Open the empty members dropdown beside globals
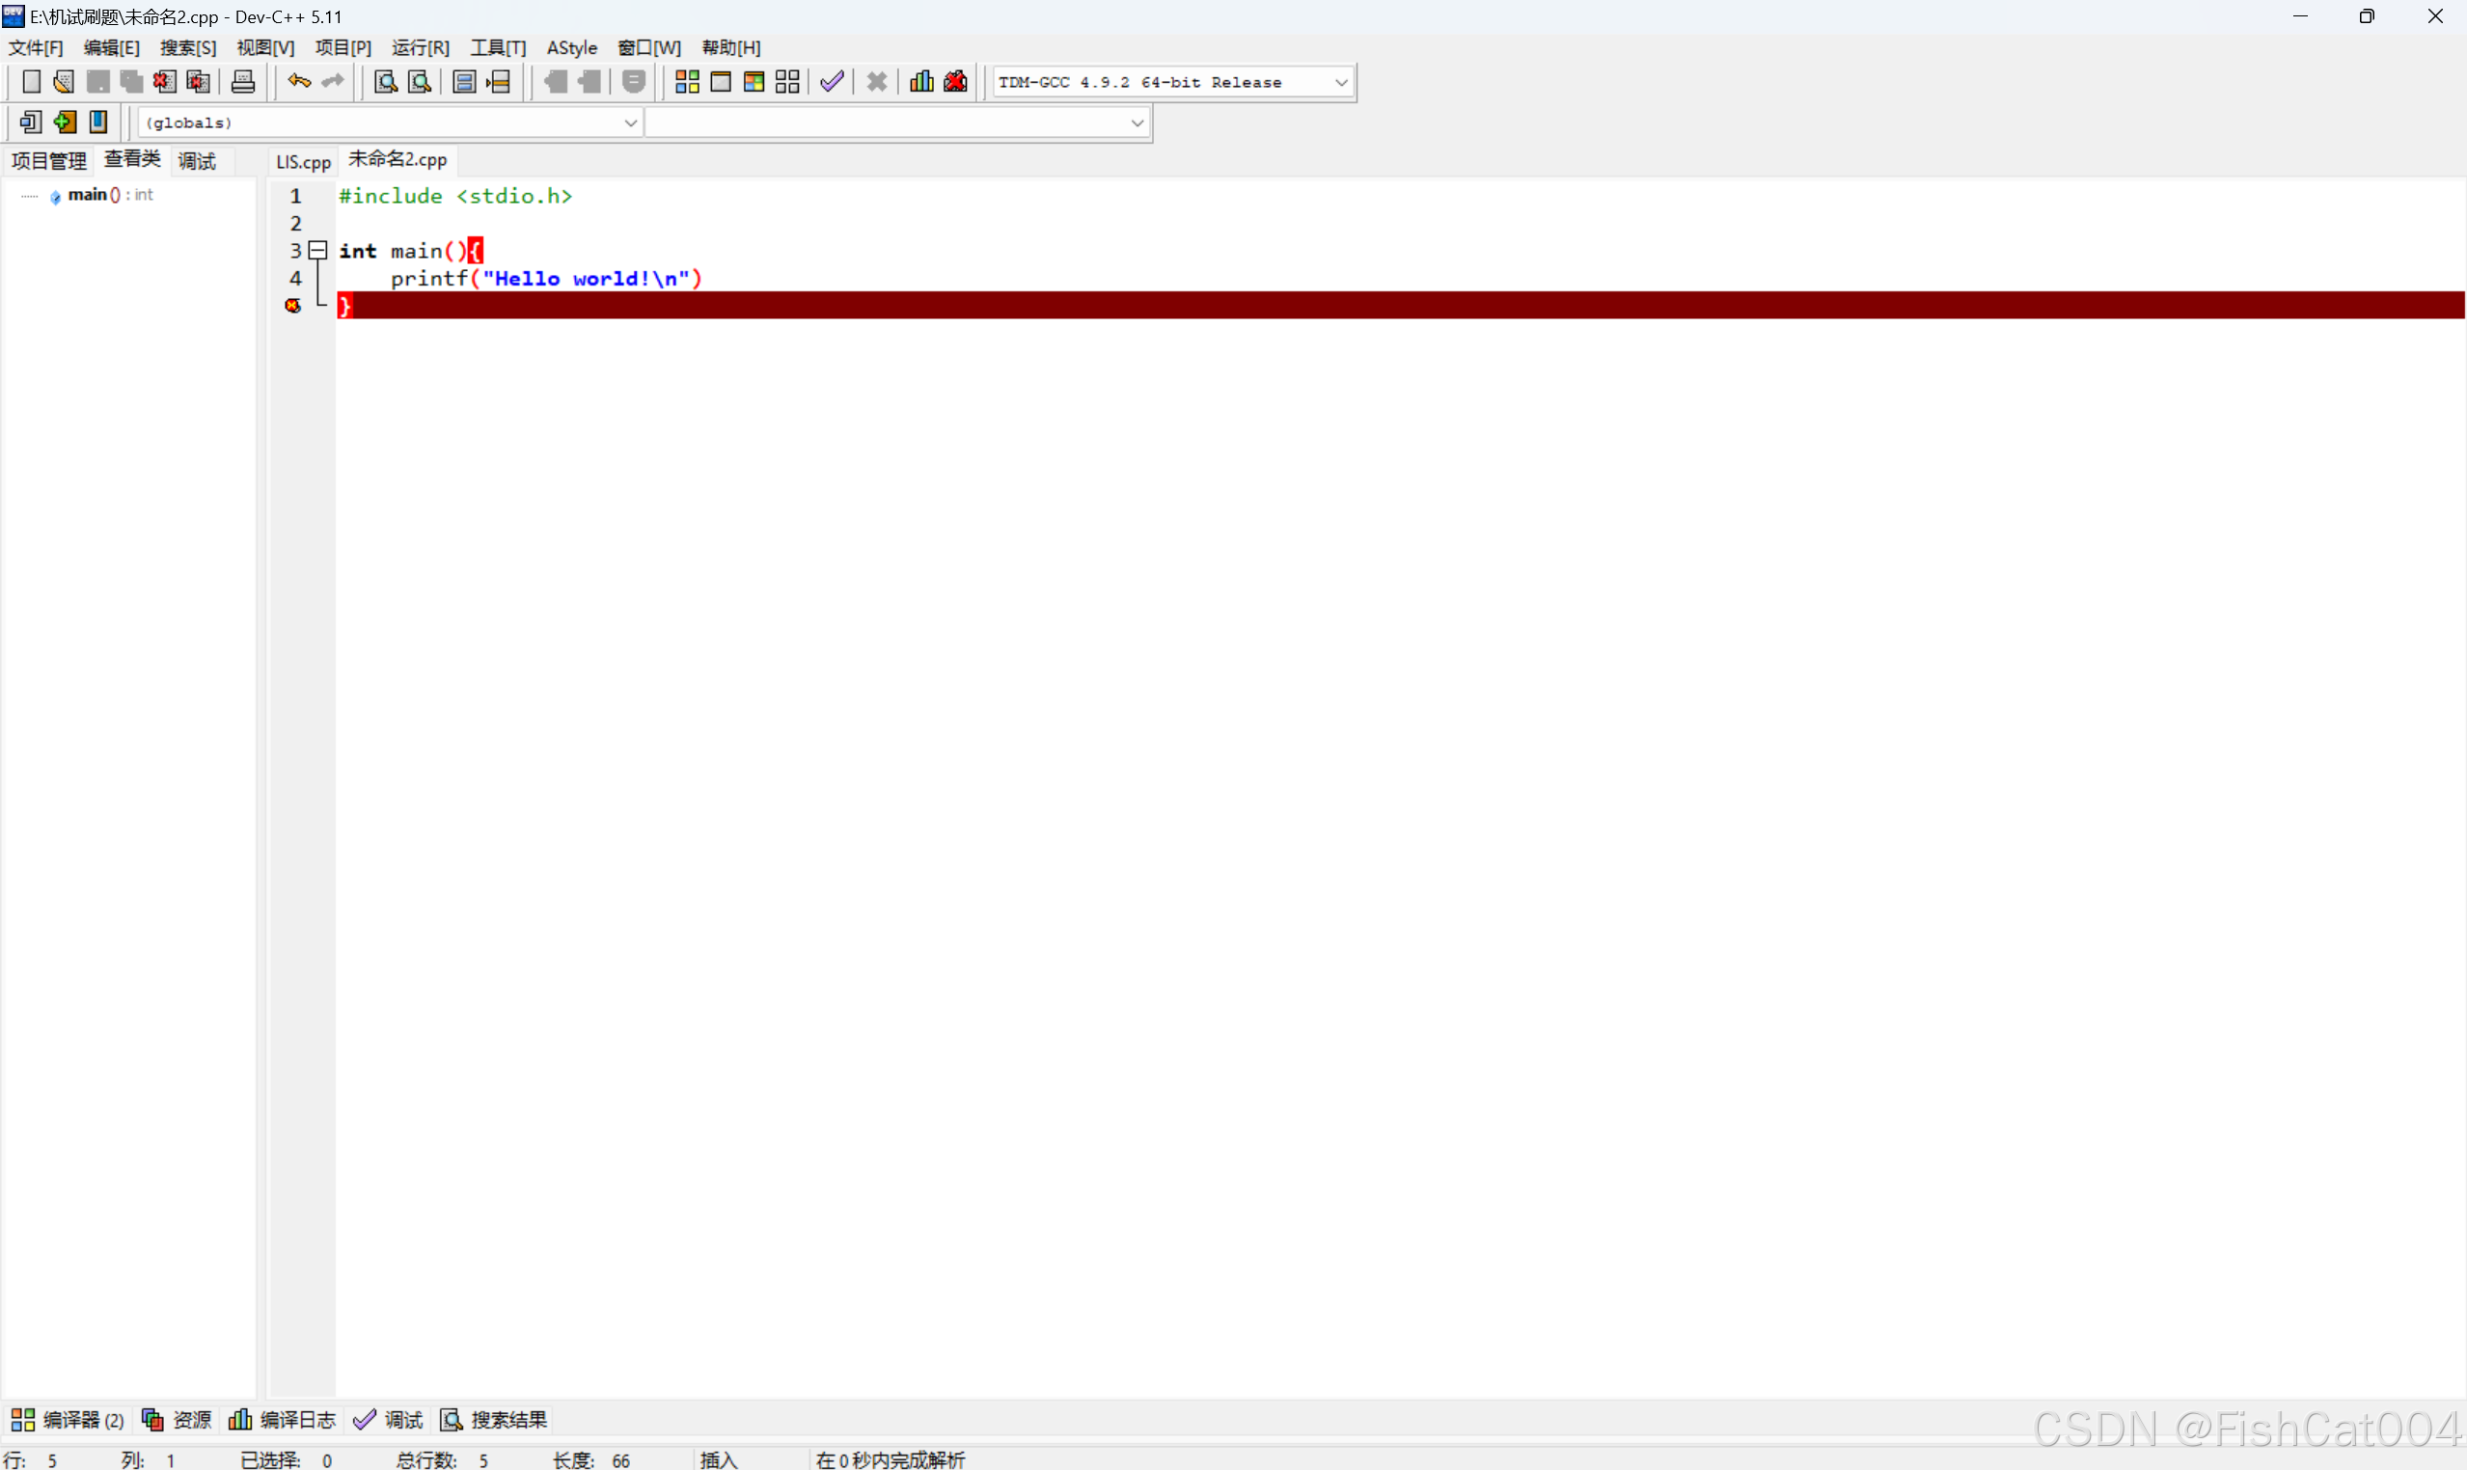The image size is (2467, 1470). (x=1137, y=122)
